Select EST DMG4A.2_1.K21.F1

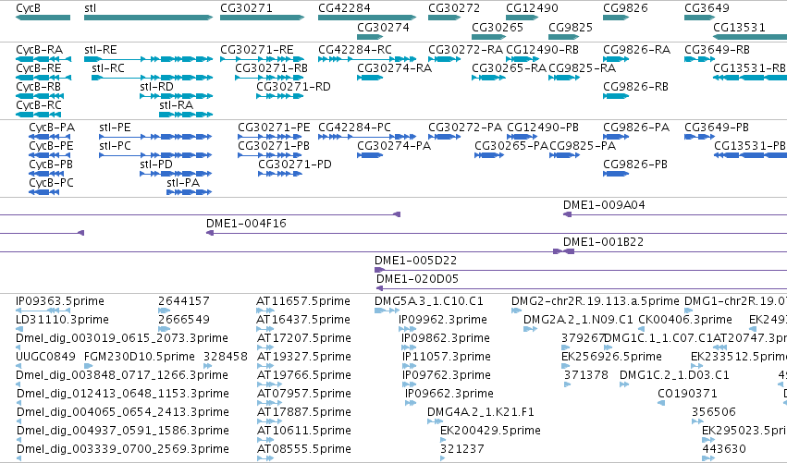point(435,421)
